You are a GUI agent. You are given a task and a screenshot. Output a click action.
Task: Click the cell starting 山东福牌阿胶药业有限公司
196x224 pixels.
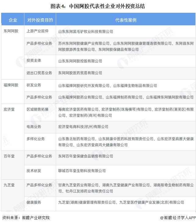click(x=126, y=98)
